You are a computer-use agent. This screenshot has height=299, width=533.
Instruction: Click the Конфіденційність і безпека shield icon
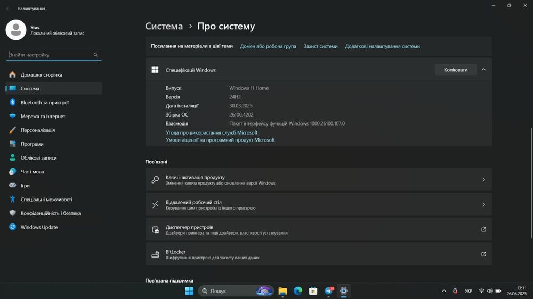coord(13,213)
